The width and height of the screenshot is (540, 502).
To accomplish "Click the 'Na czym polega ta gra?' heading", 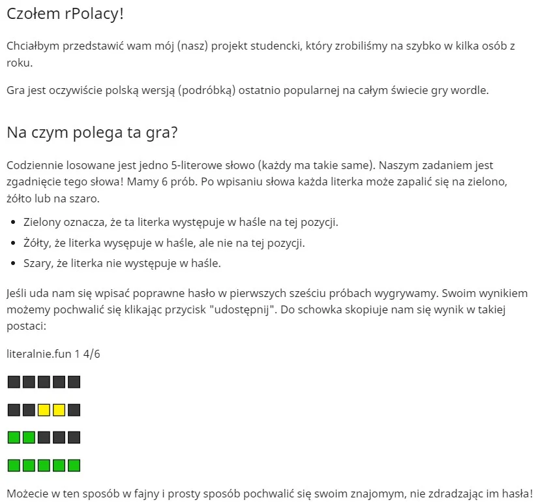I will [92, 133].
